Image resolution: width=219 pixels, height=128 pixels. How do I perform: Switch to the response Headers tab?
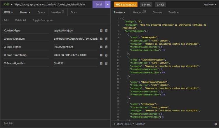[139, 12]
